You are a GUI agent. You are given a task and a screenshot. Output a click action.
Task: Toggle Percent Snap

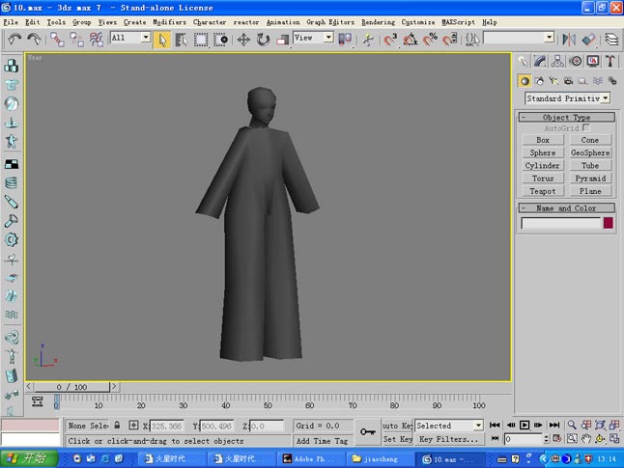pos(430,40)
